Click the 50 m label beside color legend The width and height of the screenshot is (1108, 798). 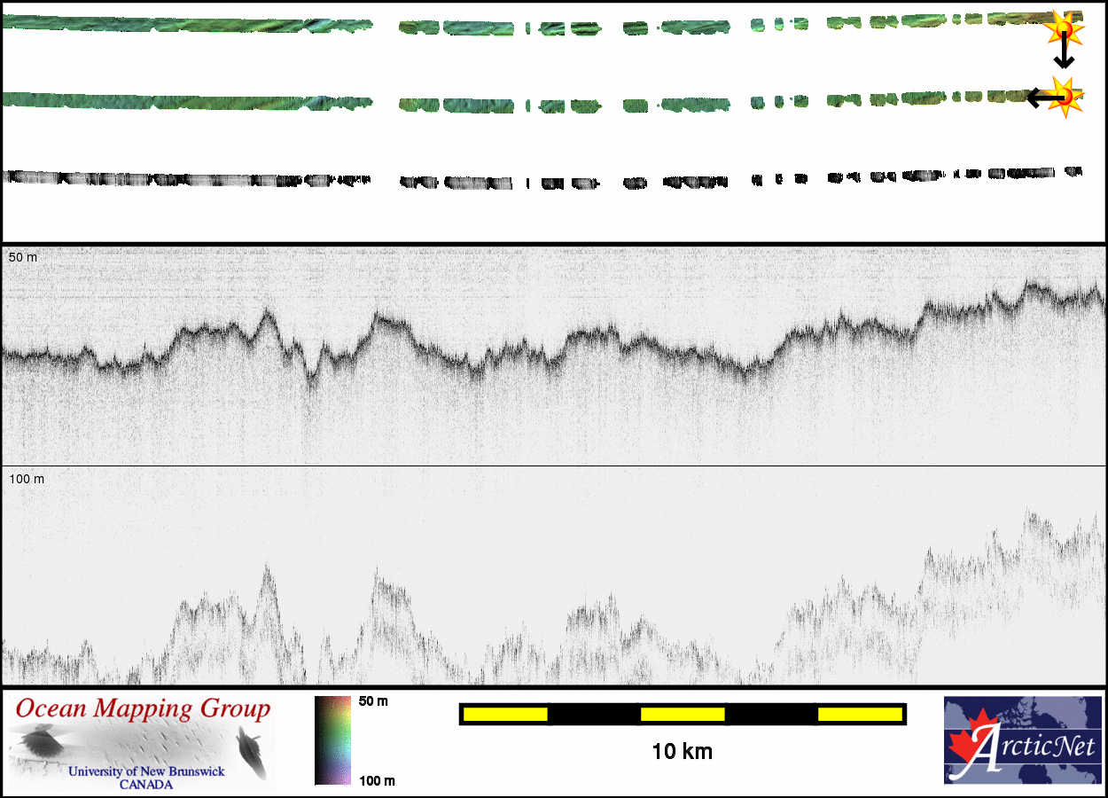pos(373,701)
